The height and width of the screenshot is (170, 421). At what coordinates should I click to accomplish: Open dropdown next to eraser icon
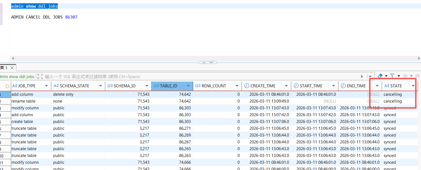point(386,76)
